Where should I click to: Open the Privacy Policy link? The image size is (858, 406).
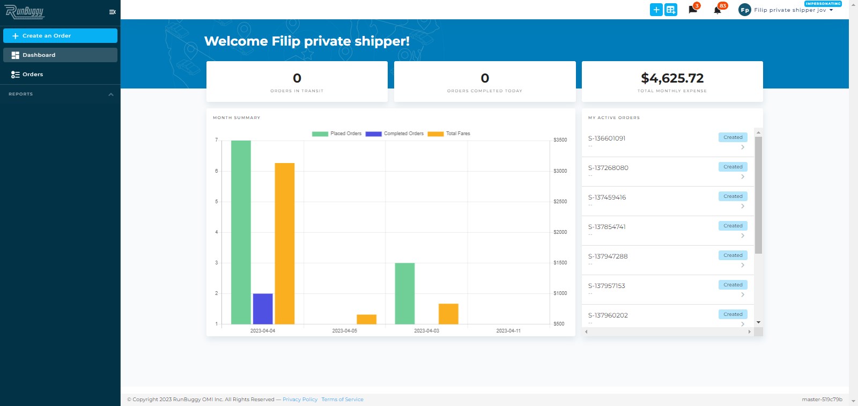tap(300, 400)
